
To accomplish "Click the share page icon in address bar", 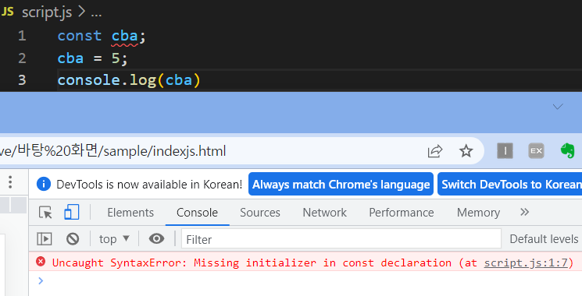I will tap(435, 151).
